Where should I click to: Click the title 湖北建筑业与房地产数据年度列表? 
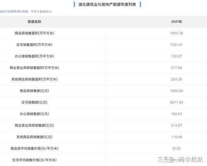click(107, 5)
